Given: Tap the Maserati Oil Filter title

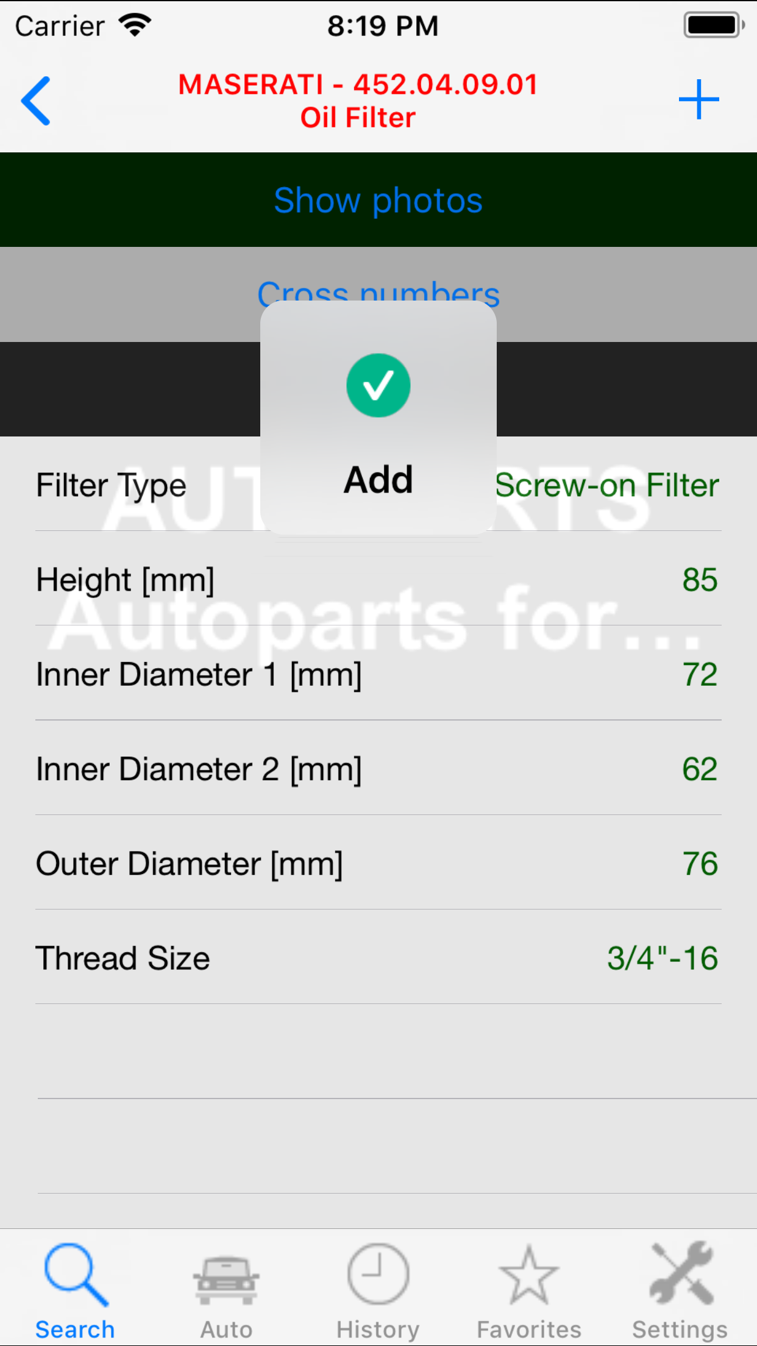Looking at the screenshot, I should [x=358, y=101].
